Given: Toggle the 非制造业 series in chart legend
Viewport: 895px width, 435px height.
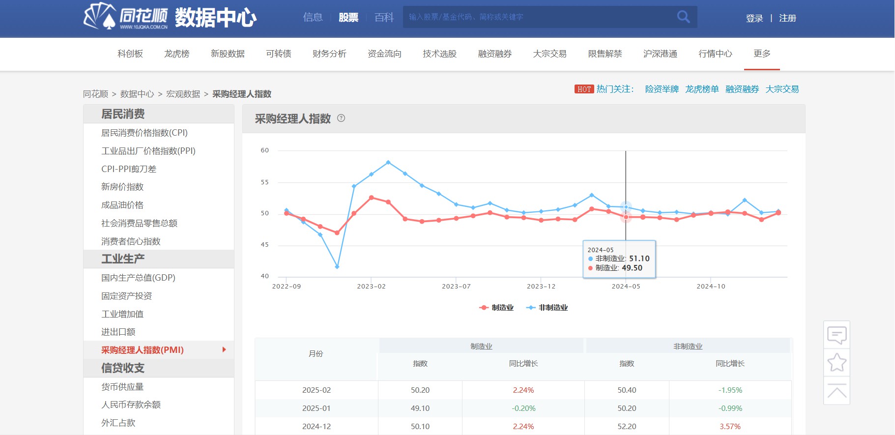Looking at the screenshot, I should click(x=547, y=308).
